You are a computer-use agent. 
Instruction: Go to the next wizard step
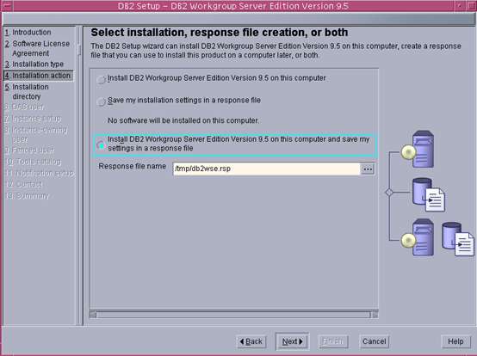coord(293,341)
